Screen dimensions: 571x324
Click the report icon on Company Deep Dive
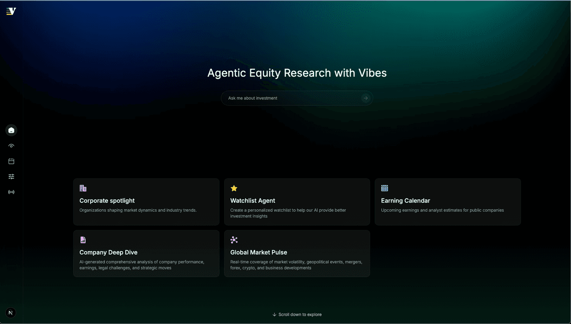(x=83, y=240)
